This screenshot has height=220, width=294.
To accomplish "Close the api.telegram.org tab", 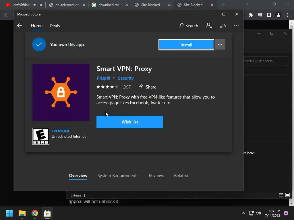I will click(84, 5).
